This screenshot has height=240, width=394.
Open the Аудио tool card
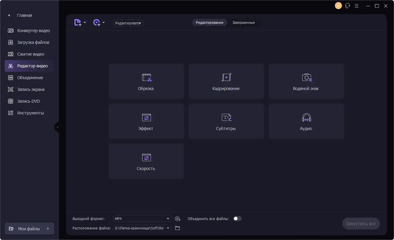point(306,121)
